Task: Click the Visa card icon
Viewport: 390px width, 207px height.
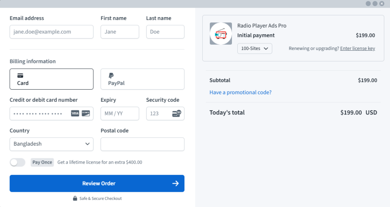Action: click(x=75, y=113)
